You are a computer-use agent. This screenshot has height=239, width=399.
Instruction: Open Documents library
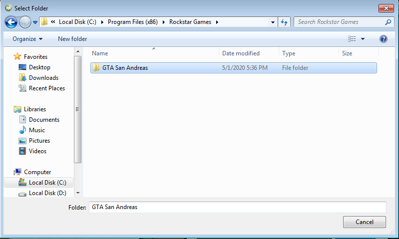(x=44, y=120)
